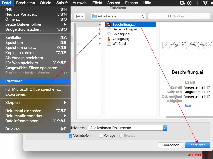Screen dimensions: 213x159
Task: Choose Neu aus Vorlage... entry
Action: click(x=35, y=14)
